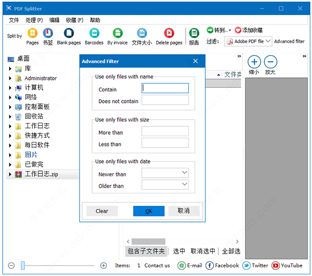Open the Facebook link icon
312x276 pixels.
point(210,266)
